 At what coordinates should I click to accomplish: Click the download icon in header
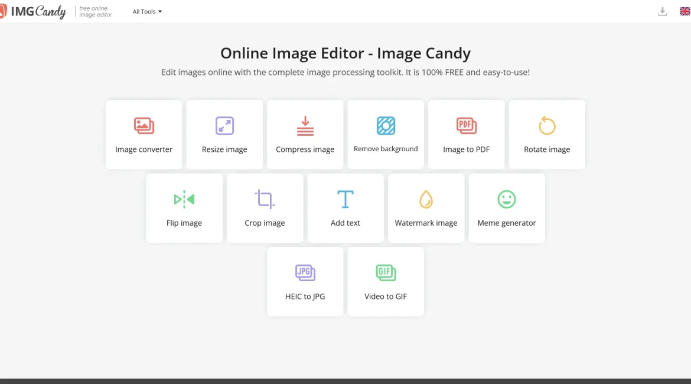pyautogui.click(x=662, y=11)
